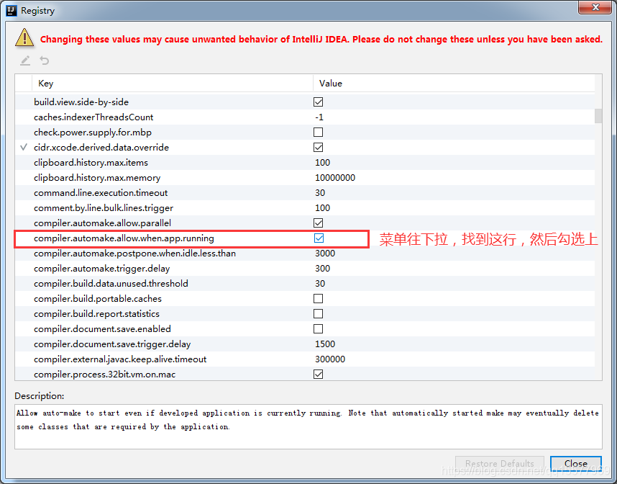
Task: Select build.view.side-by-side key text
Action: coord(81,102)
